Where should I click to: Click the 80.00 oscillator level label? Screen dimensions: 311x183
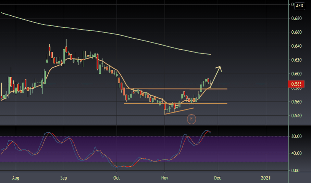296,136
